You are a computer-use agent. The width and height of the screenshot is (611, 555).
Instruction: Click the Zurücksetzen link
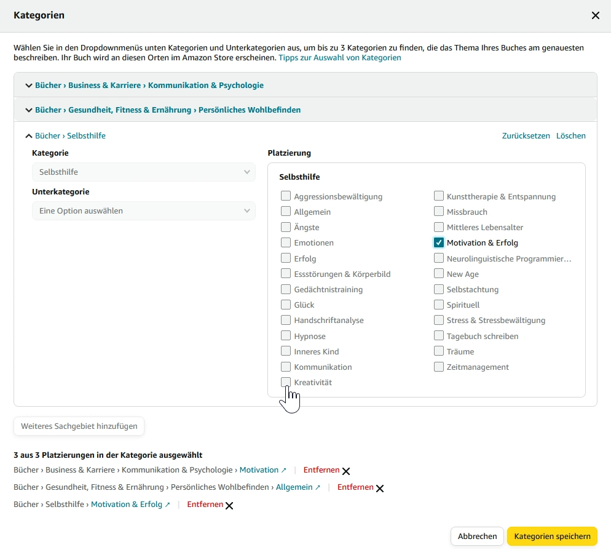(x=526, y=136)
